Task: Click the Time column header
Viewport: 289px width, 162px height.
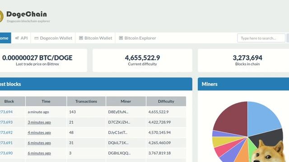Action: [x=46, y=101]
